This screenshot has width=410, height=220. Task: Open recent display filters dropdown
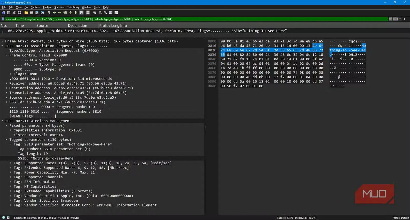click(x=400, y=19)
